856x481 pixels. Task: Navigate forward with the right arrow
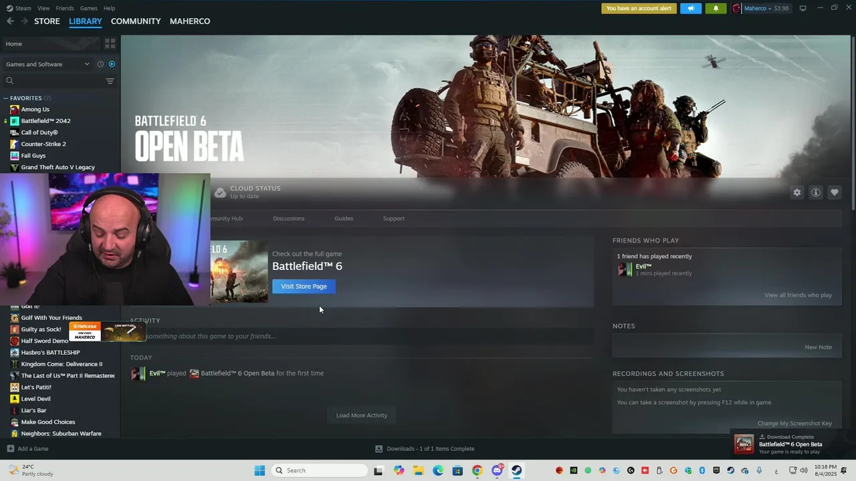tap(24, 21)
